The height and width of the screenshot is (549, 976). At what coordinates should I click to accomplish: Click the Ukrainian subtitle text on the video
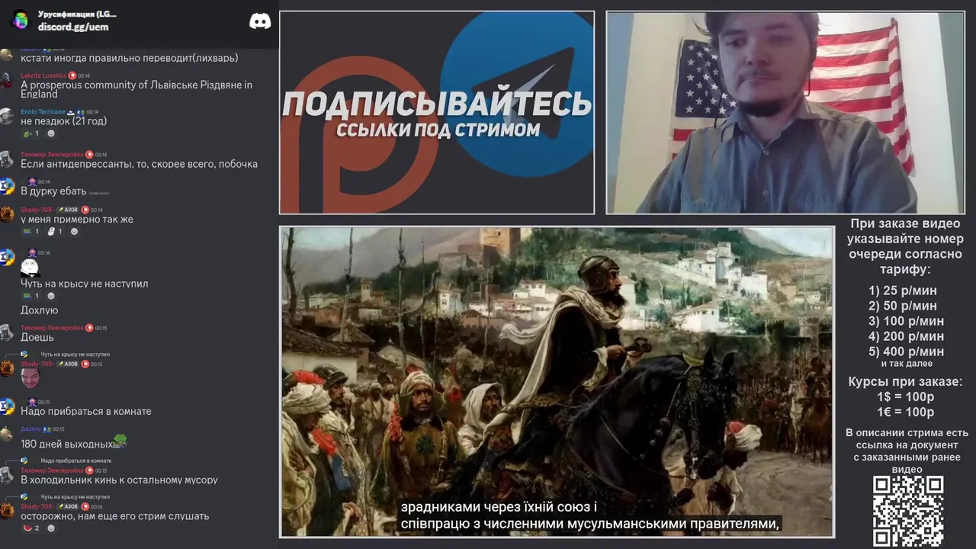[x=590, y=515]
